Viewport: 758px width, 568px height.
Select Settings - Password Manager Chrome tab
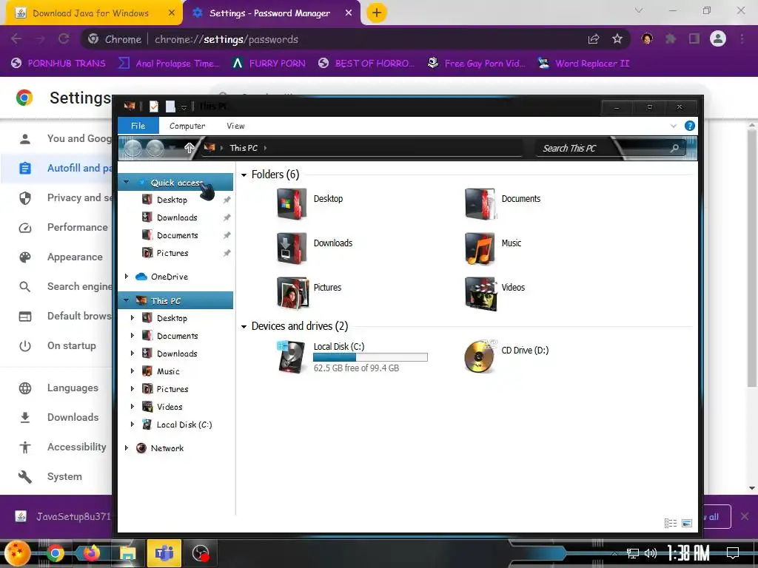269,13
